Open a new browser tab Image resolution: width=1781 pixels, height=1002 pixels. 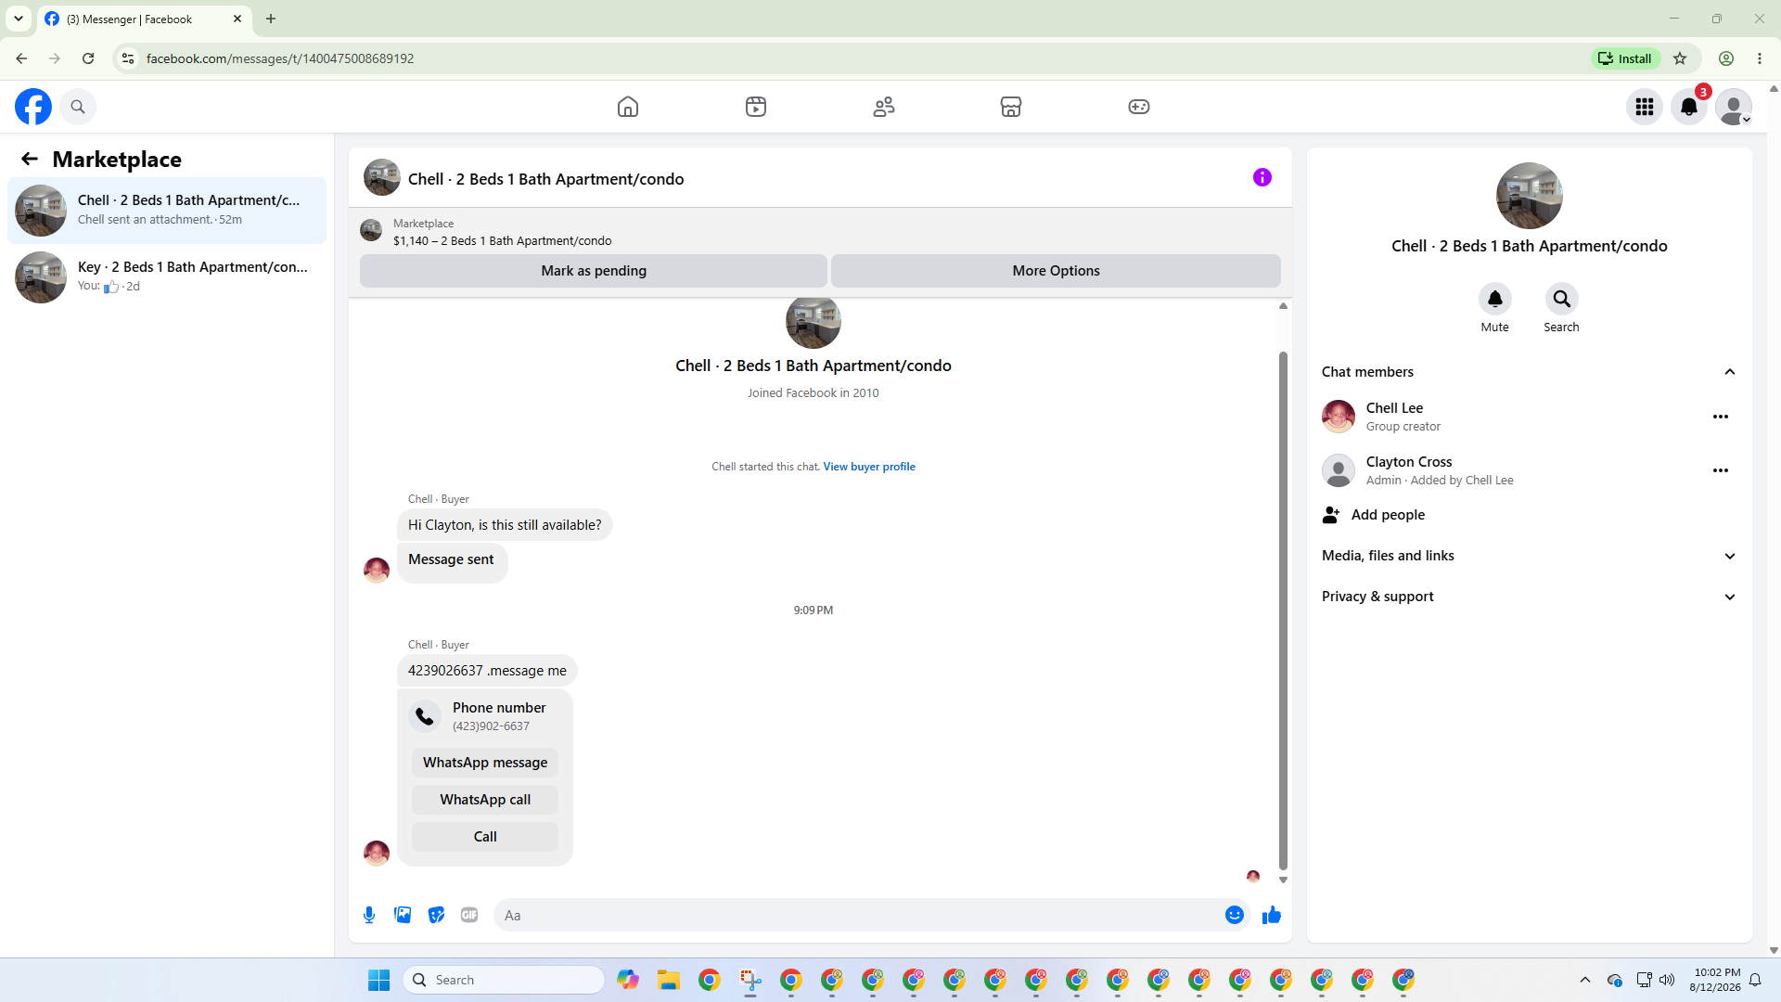(x=271, y=19)
